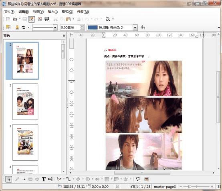The width and height of the screenshot is (222, 191).
Task: Click the line width stepper arrows
Action: pyautogui.click(x=82, y=28)
